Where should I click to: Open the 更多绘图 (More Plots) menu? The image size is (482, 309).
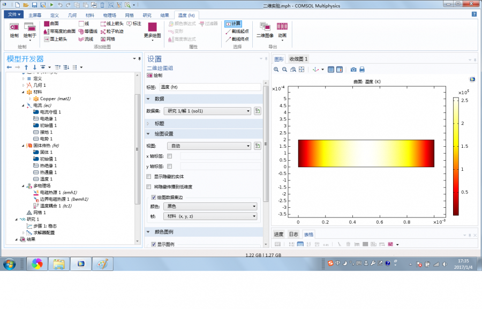point(153,32)
